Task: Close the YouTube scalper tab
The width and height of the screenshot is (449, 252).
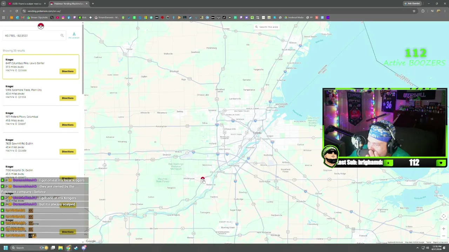Action: coord(45,3)
